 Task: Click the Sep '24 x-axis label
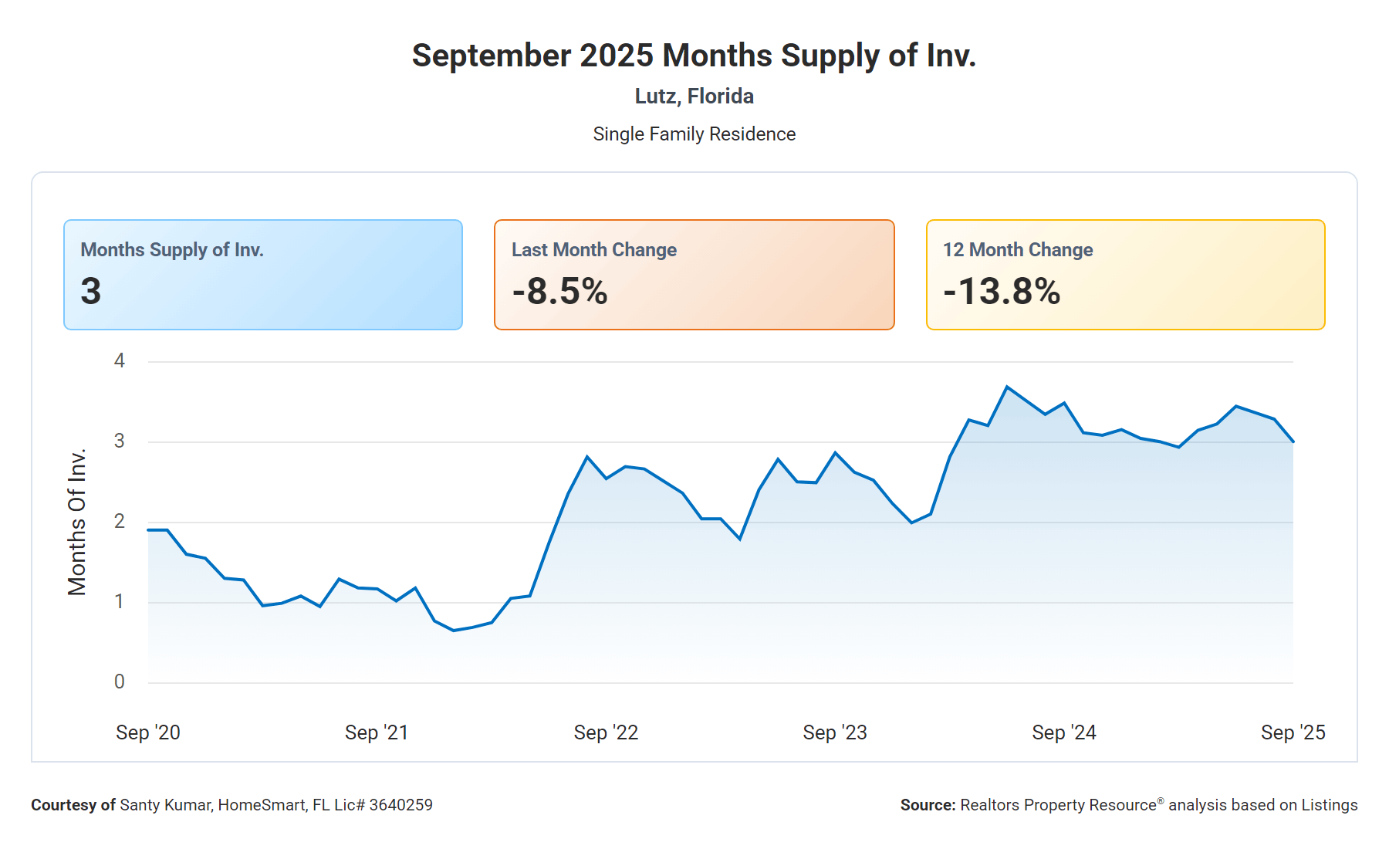tap(1064, 732)
